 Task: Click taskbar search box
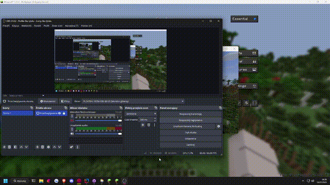20,181
